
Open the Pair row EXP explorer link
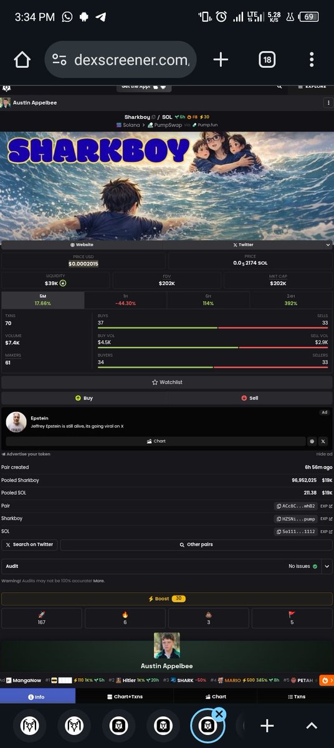pyautogui.click(x=327, y=506)
